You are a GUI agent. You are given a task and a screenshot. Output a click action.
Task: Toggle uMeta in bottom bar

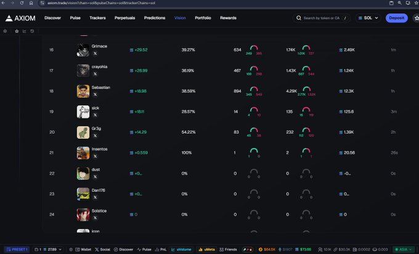[206, 250]
